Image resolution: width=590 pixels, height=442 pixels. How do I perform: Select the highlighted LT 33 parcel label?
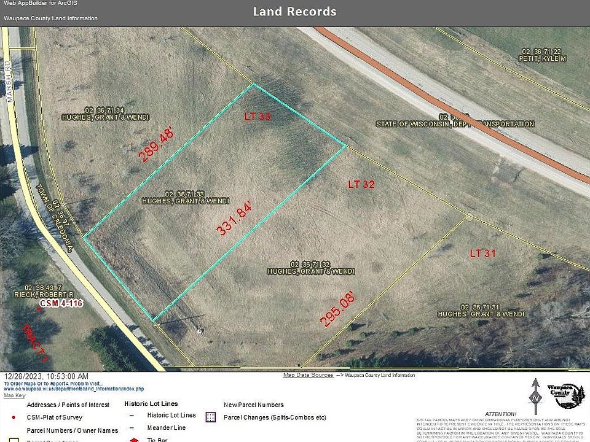(x=258, y=115)
